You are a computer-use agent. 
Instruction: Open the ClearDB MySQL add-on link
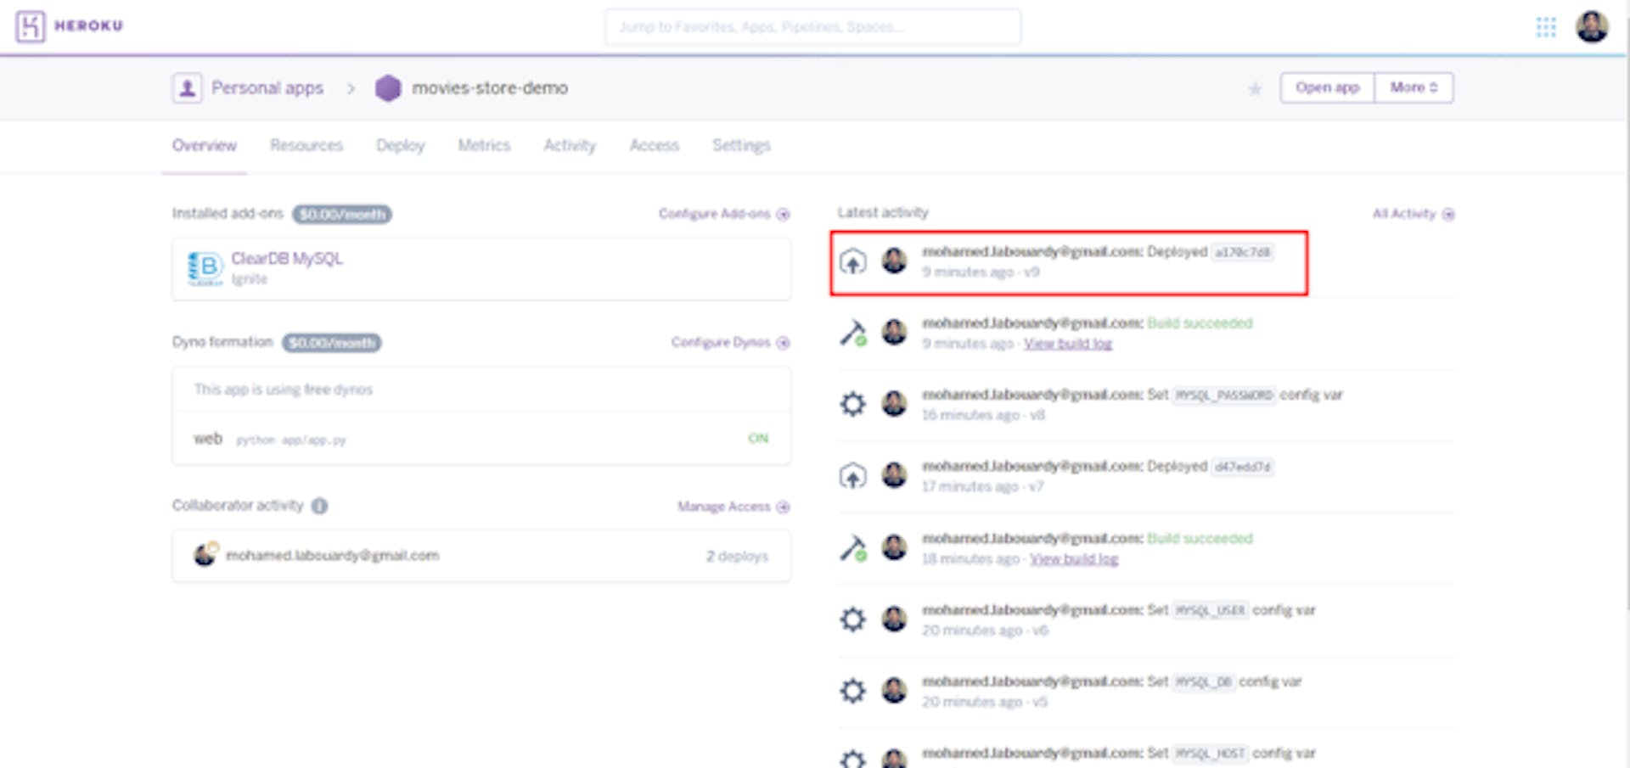tap(287, 259)
